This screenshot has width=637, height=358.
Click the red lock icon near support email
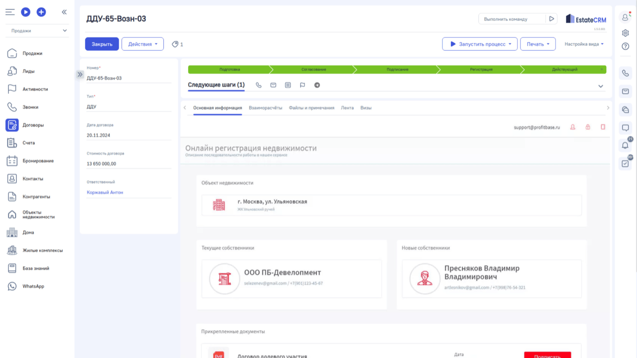click(588, 127)
